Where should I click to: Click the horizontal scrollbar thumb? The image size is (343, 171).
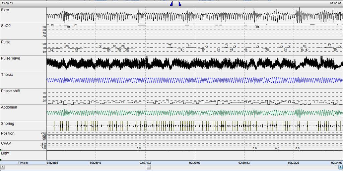pyautogui.click(x=149, y=167)
